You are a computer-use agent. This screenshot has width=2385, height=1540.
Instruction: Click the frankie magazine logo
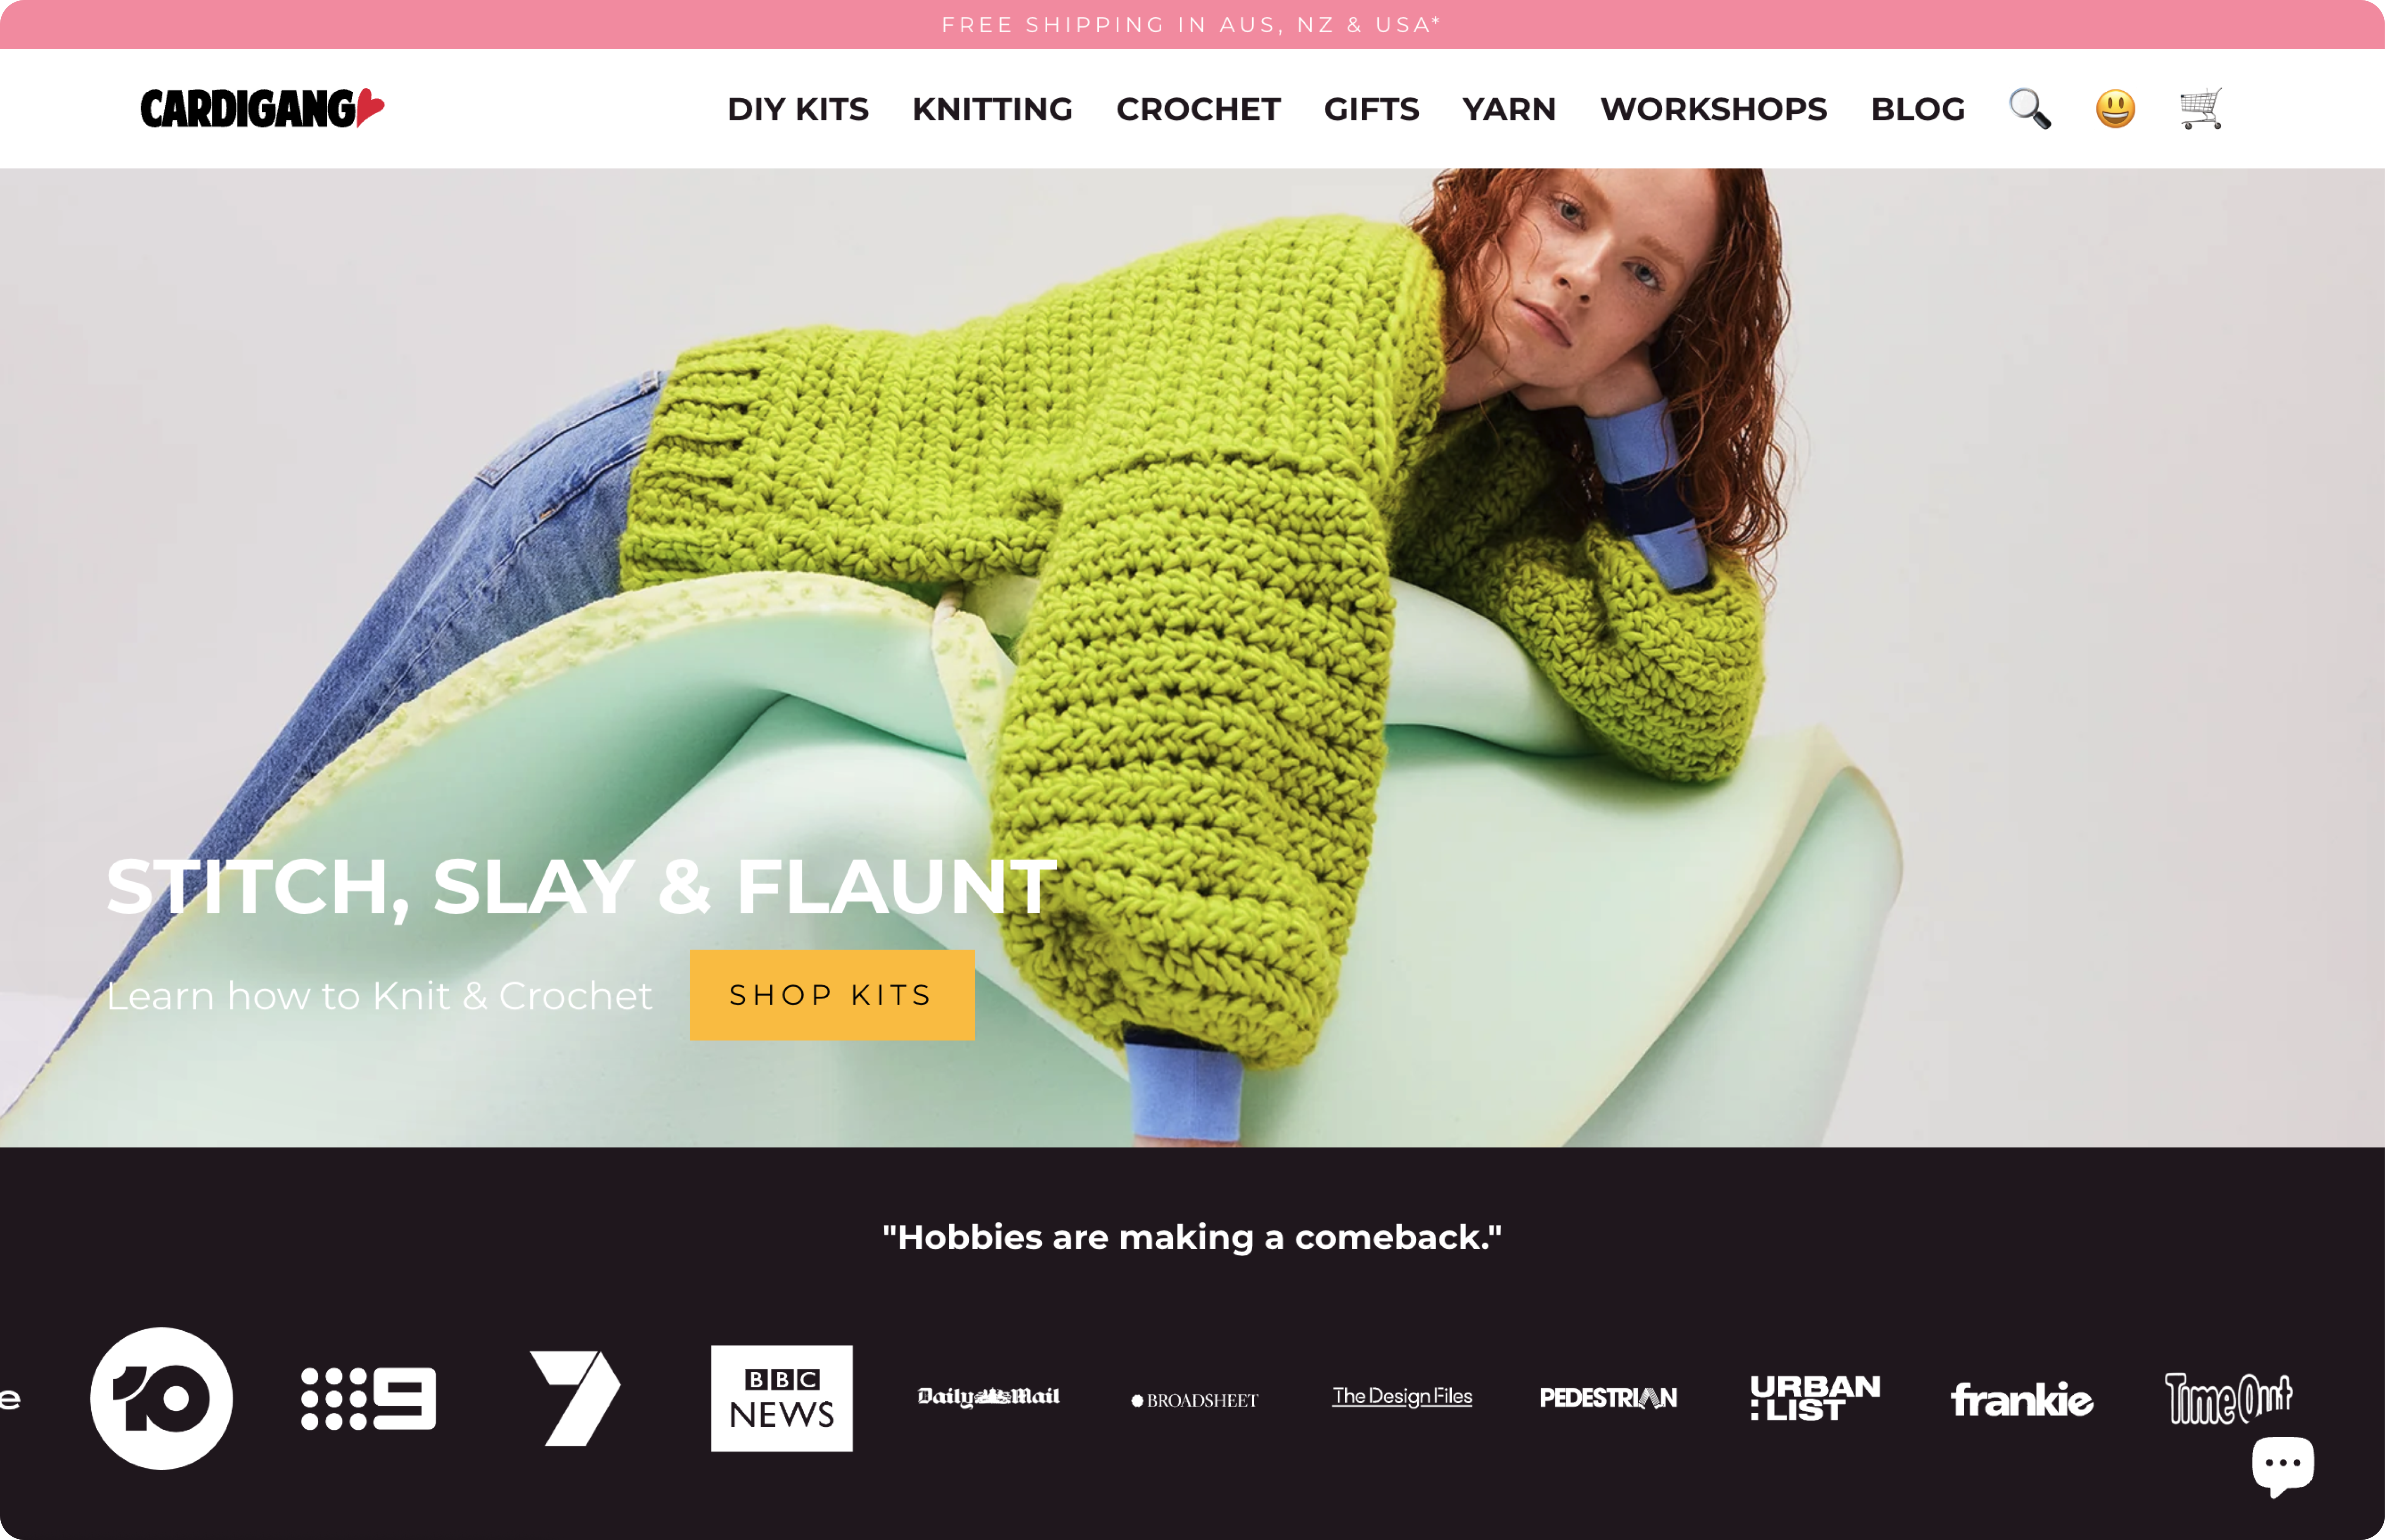click(2022, 1399)
